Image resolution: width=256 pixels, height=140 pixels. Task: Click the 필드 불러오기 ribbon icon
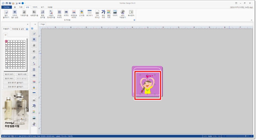click(x=6, y=14)
